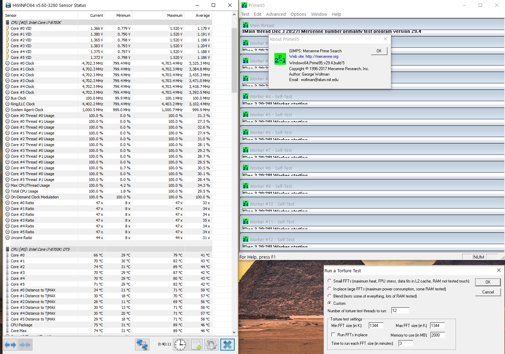Click the Average column header

click(x=198, y=15)
